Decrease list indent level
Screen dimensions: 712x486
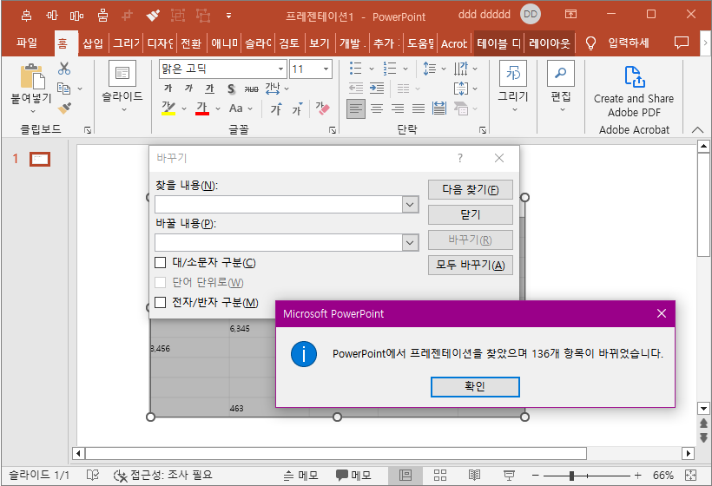point(356,88)
